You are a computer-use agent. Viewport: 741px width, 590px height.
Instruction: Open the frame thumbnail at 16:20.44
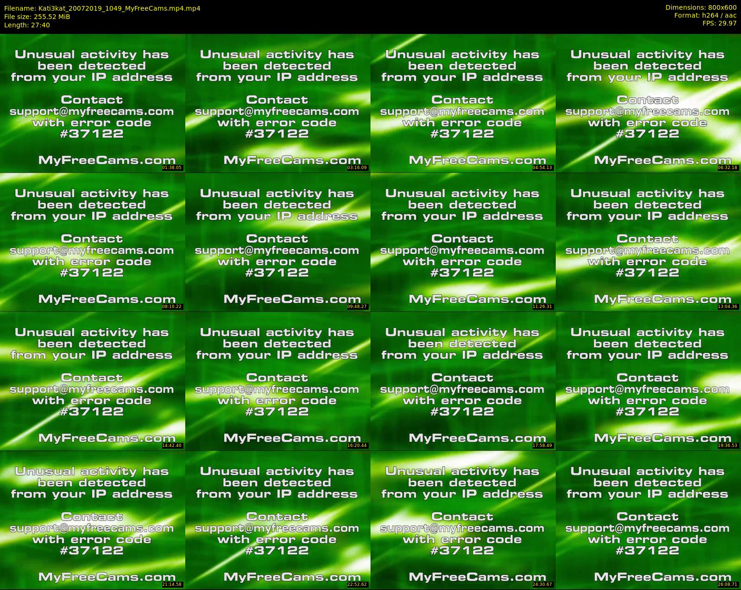click(277, 381)
